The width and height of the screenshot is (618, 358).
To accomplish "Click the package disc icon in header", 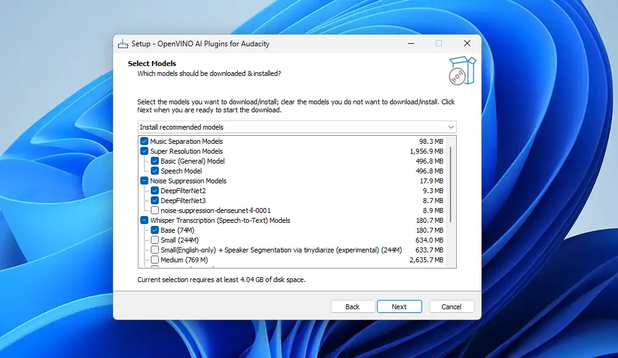I will 462,70.
